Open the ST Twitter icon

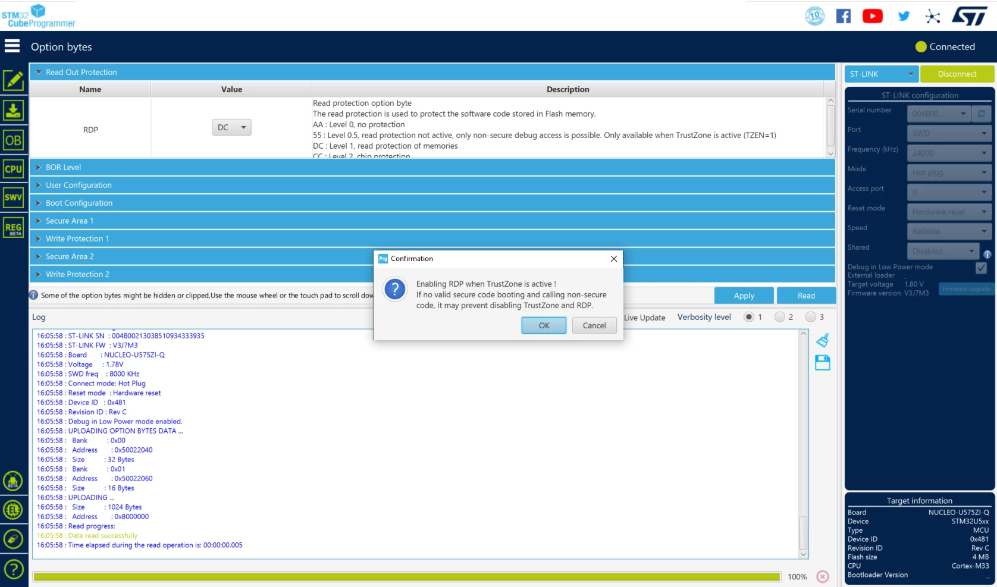(x=904, y=16)
